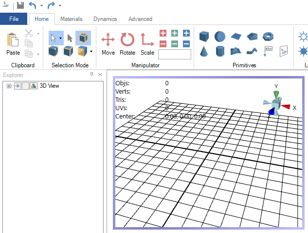Click the Save icon in quick access toolbar
The width and height of the screenshot is (308, 233).
(20, 5)
